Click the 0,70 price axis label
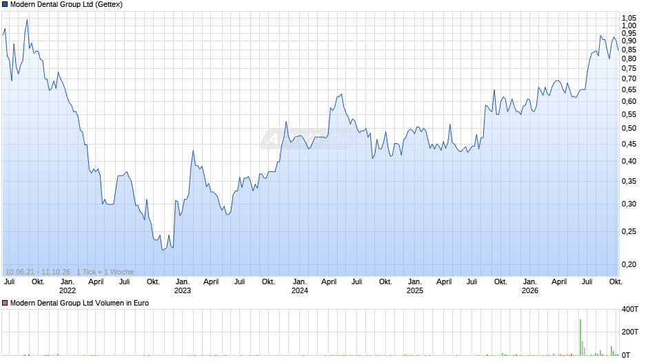The image size is (648, 362). 629,79
